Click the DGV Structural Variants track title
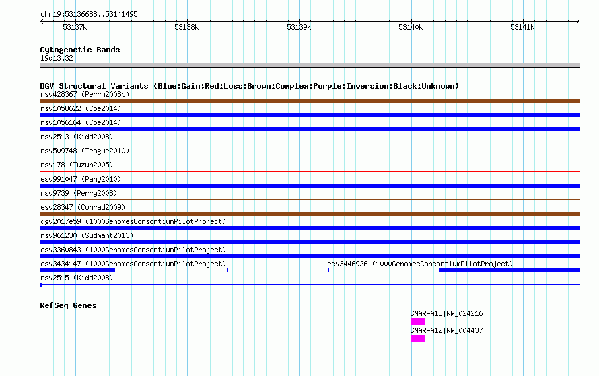599x376 pixels. coord(250,86)
